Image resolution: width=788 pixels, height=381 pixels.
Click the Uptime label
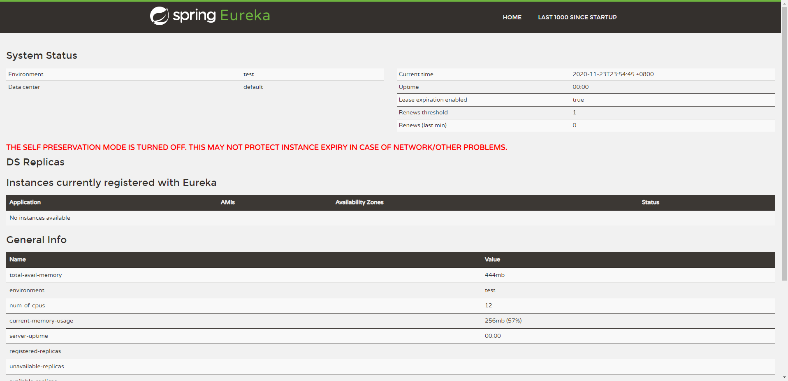pyautogui.click(x=408, y=87)
